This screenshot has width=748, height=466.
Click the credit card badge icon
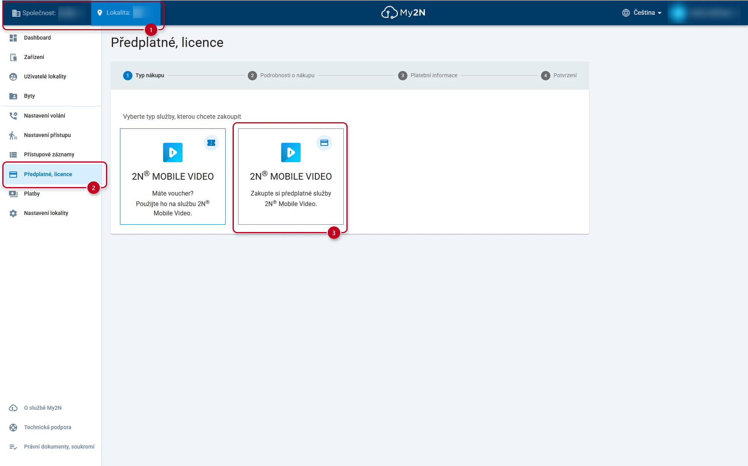[324, 143]
